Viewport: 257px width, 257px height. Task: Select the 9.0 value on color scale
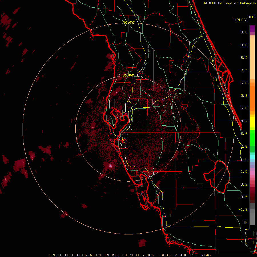tap(244, 45)
